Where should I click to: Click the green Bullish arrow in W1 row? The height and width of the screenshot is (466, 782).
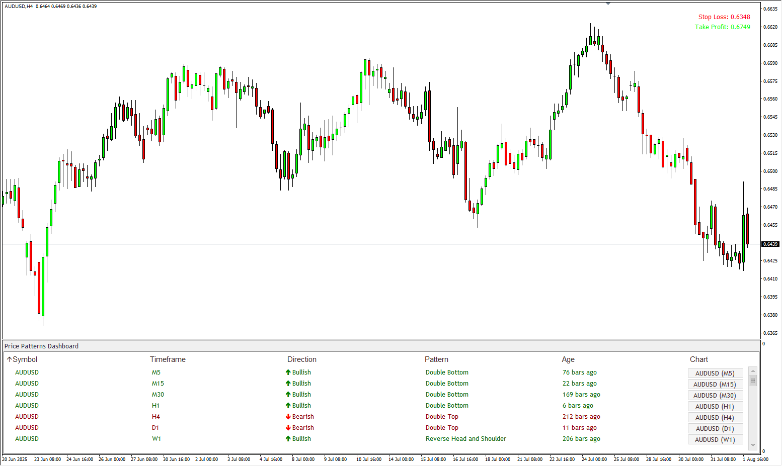tap(288, 439)
